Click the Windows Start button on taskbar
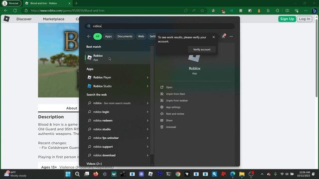 coord(68,174)
